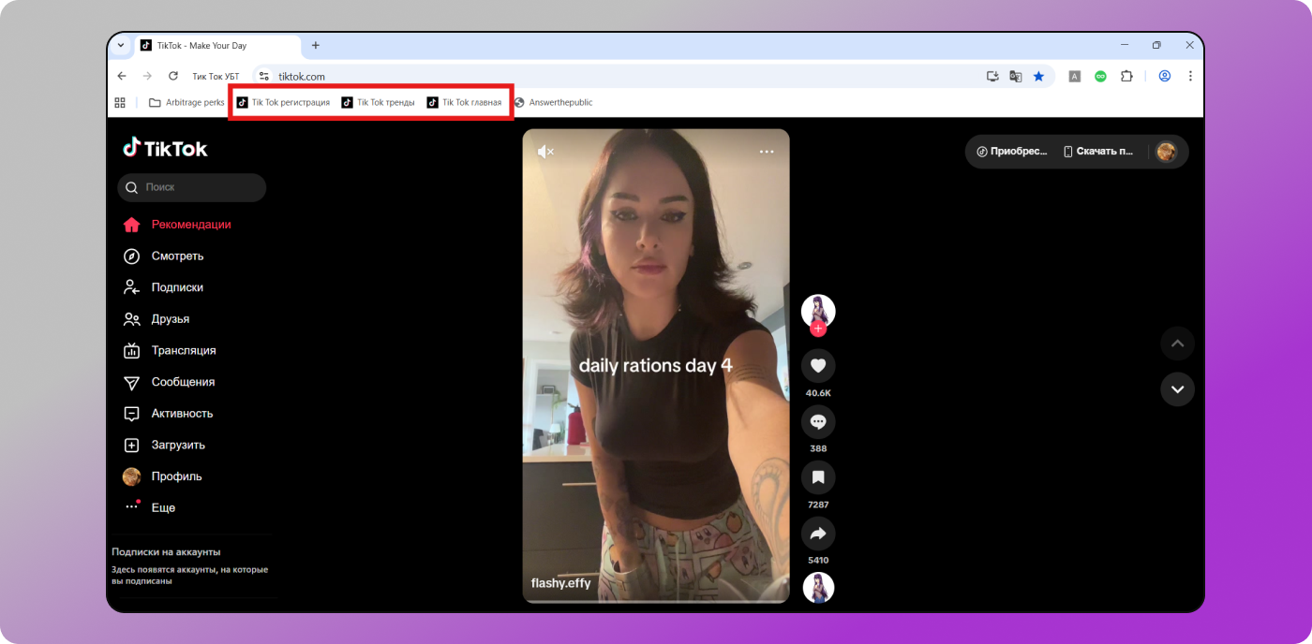Open Chrome extensions puzzle icon
This screenshot has height=644, width=1312.
click(x=1126, y=76)
